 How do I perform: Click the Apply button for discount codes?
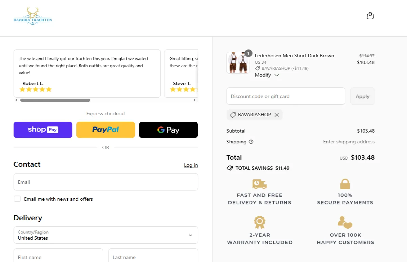pos(362,96)
